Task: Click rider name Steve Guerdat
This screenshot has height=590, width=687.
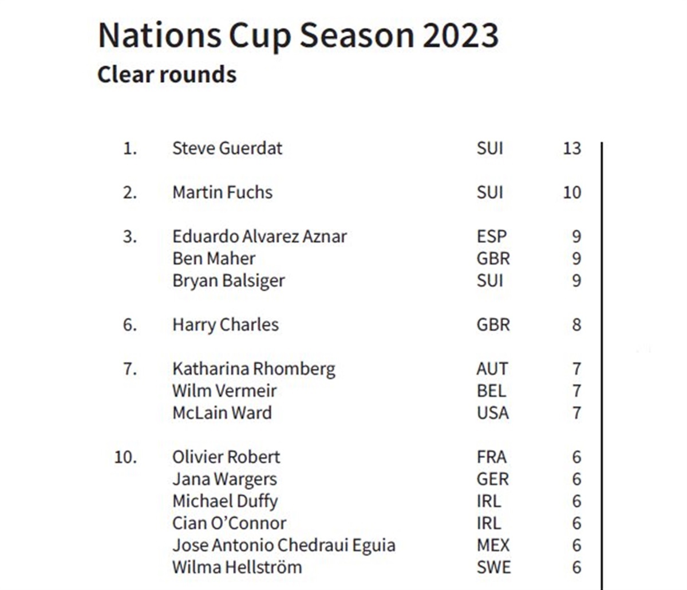Action: [227, 148]
